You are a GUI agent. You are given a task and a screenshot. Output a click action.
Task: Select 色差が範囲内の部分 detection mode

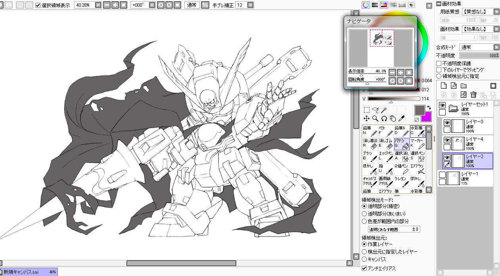coord(364,221)
